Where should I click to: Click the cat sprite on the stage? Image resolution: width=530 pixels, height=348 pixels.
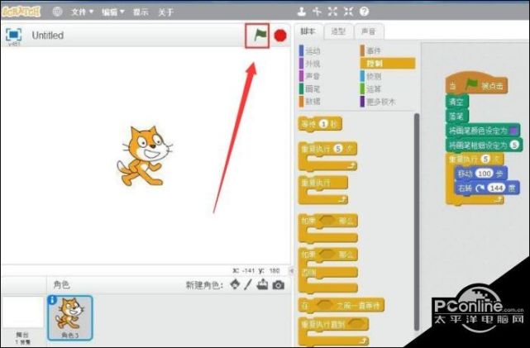tap(145, 155)
